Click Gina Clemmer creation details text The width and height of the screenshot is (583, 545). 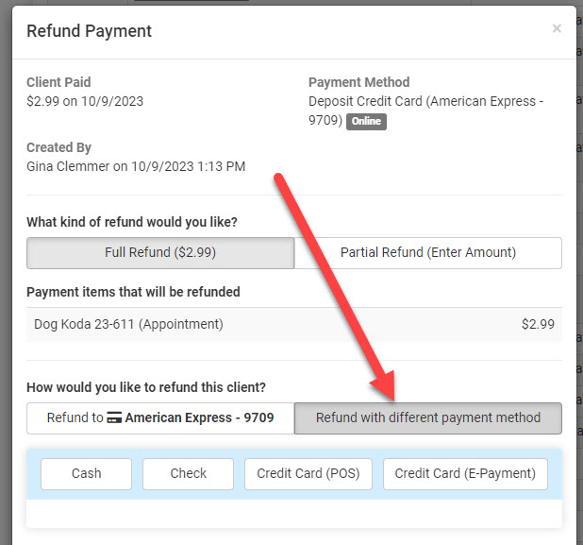click(x=136, y=166)
